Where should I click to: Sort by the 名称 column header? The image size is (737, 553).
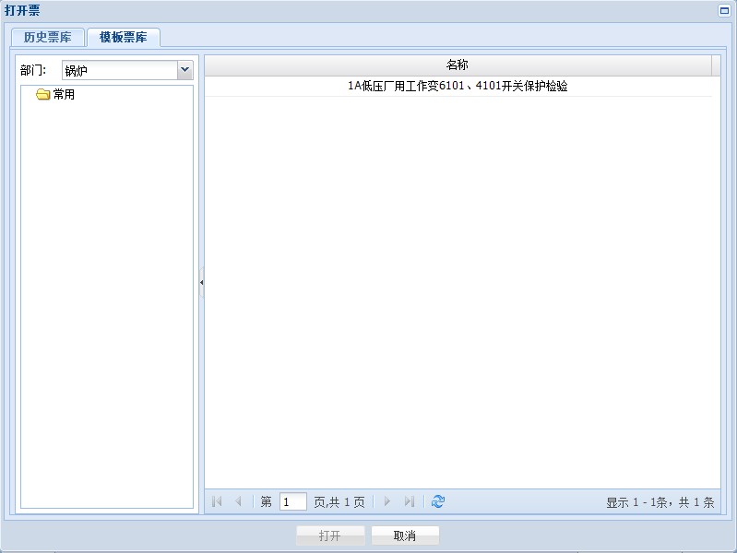458,65
